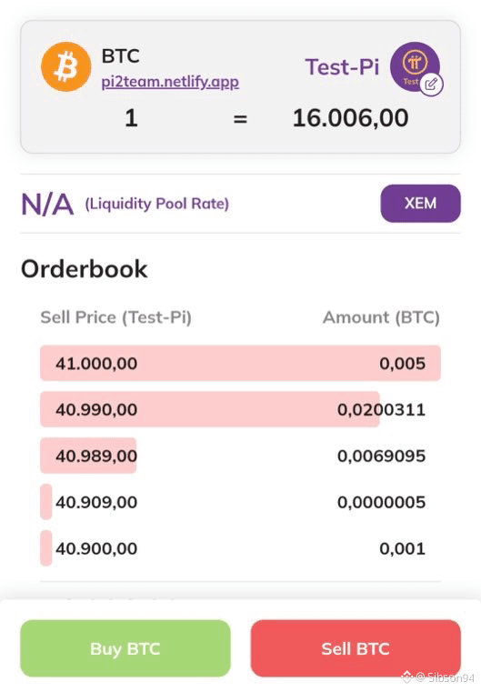Select the 40.900,00 sell order row

pyautogui.click(x=240, y=548)
